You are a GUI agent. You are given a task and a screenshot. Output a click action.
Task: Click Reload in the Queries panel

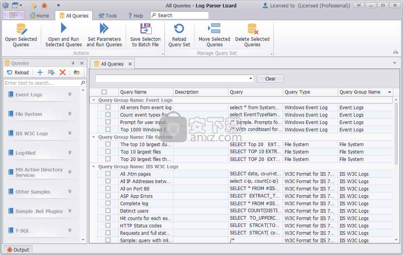pos(18,72)
